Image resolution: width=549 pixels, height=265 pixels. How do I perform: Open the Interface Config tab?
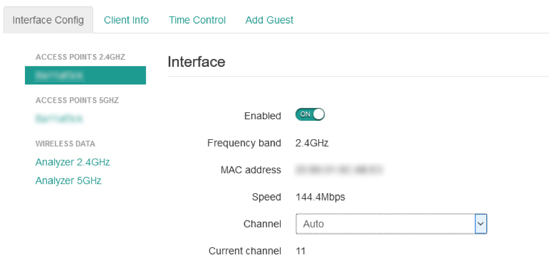pyautogui.click(x=48, y=20)
